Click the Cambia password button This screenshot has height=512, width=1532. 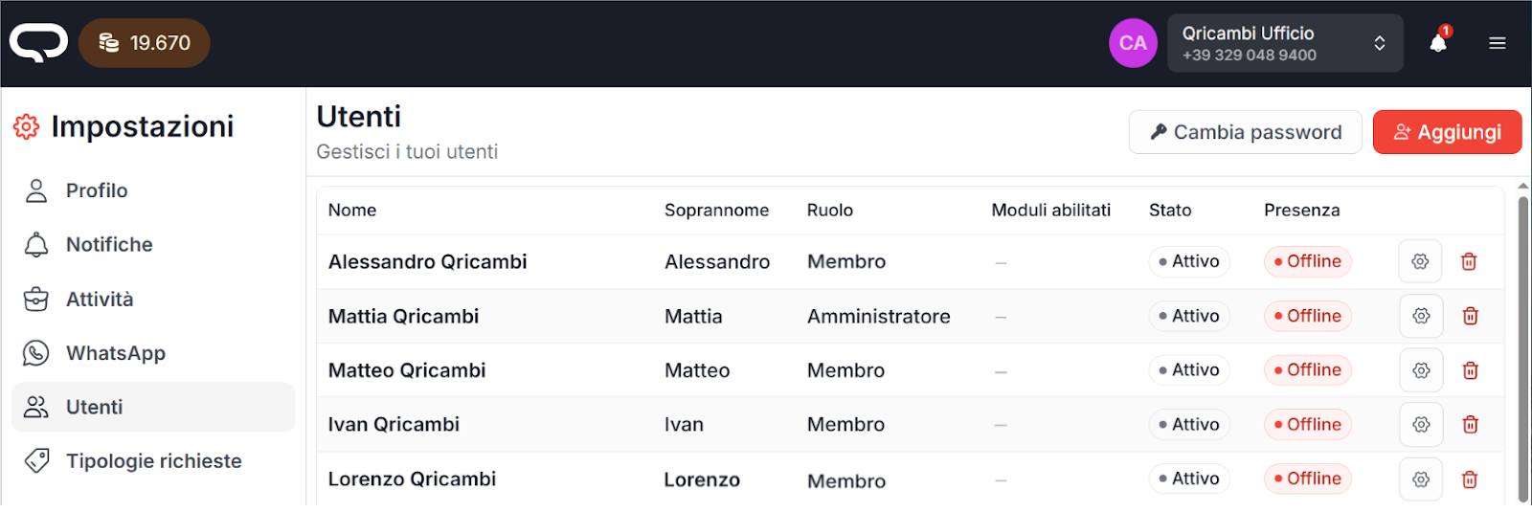(1245, 132)
